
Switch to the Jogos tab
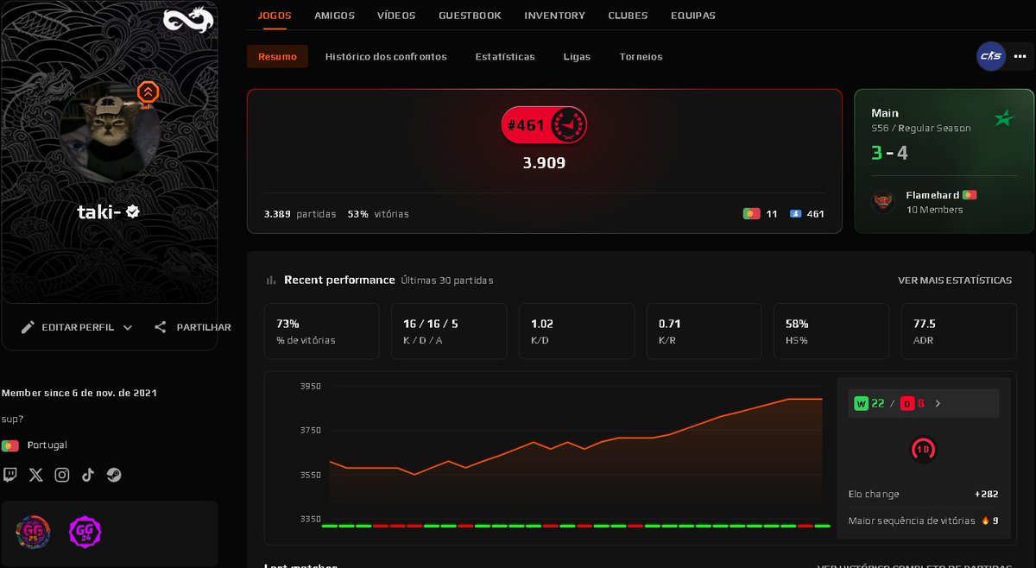click(275, 16)
